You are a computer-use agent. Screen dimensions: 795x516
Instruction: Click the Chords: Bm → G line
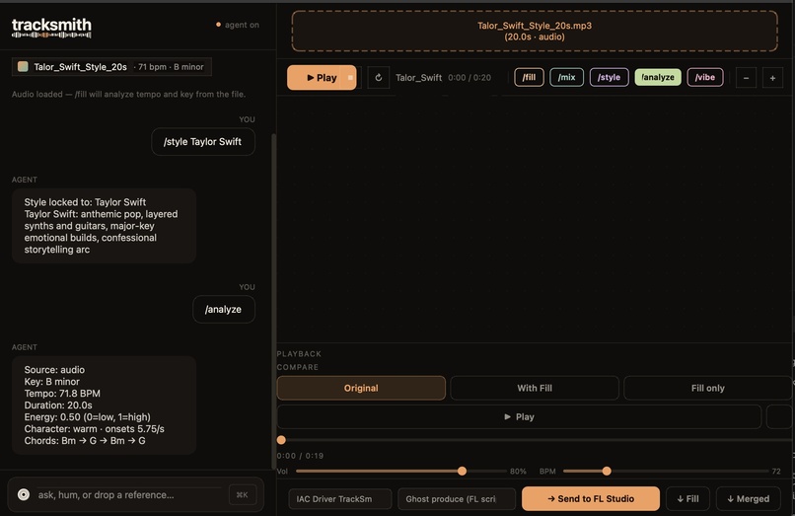[x=85, y=440]
